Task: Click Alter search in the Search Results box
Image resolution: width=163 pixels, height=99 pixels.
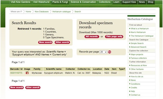Action: click(x=62, y=42)
